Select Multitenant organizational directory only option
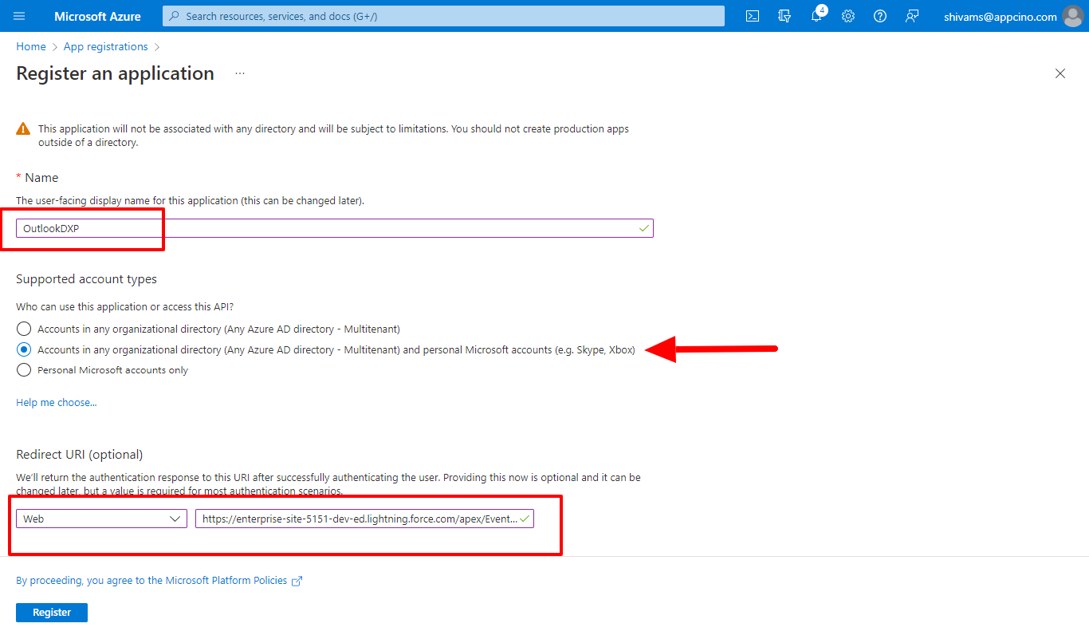The height and width of the screenshot is (639, 1089). coord(24,329)
